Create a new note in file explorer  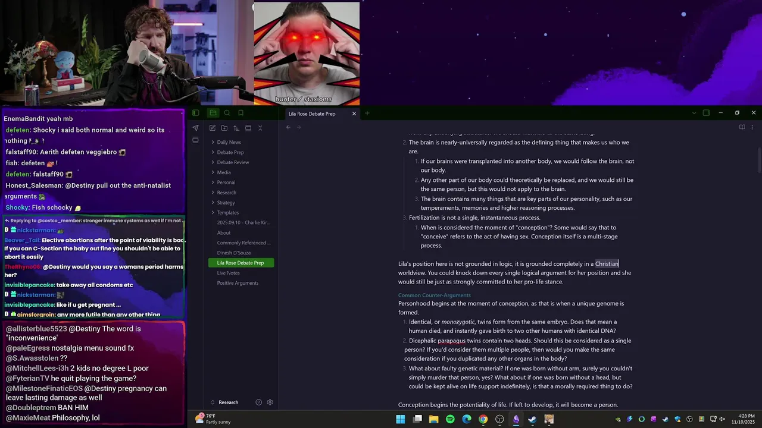point(212,128)
